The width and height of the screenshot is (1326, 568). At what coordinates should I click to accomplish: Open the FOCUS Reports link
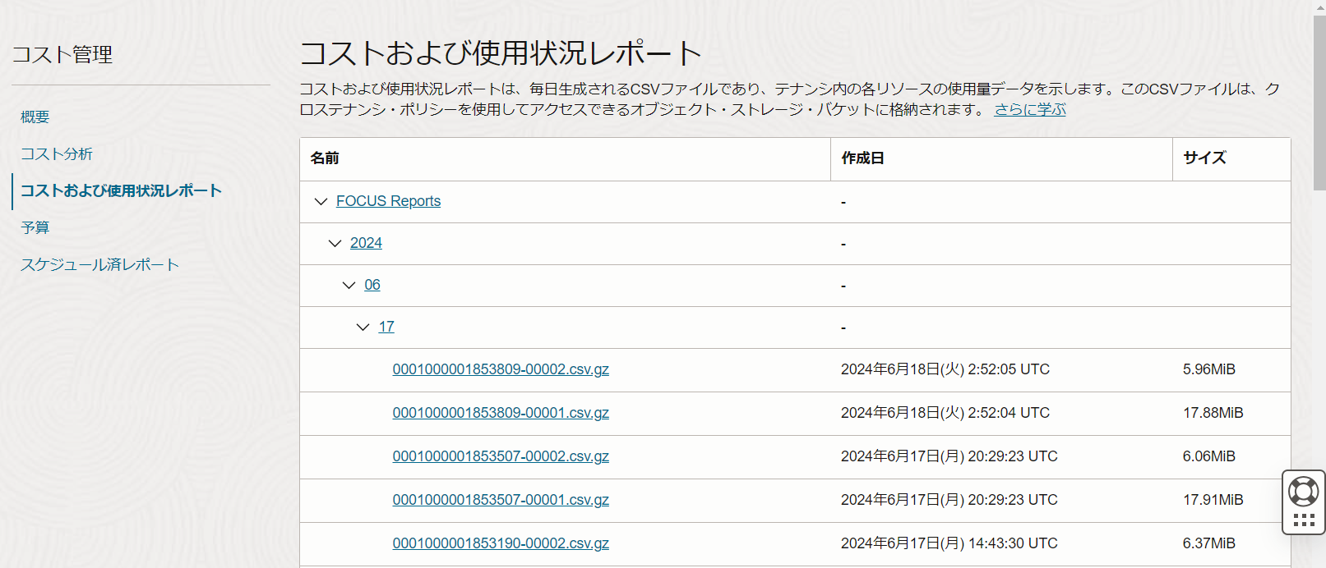tap(388, 201)
